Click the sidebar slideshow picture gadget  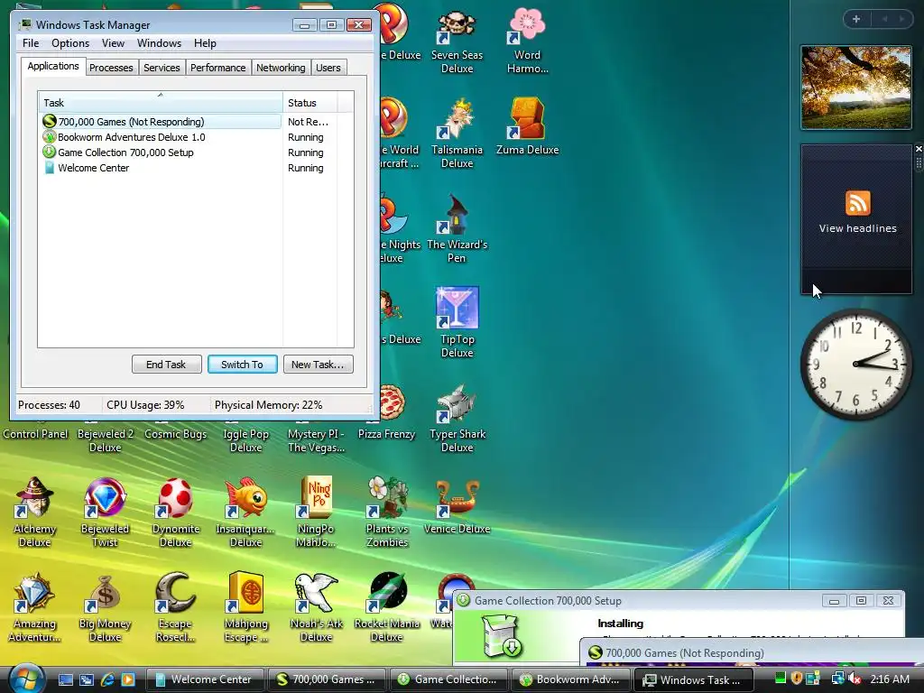856,88
